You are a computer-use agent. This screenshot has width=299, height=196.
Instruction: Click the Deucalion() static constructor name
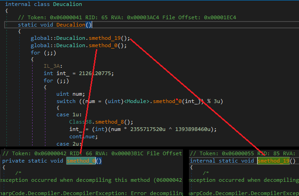click(x=71, y=25)
